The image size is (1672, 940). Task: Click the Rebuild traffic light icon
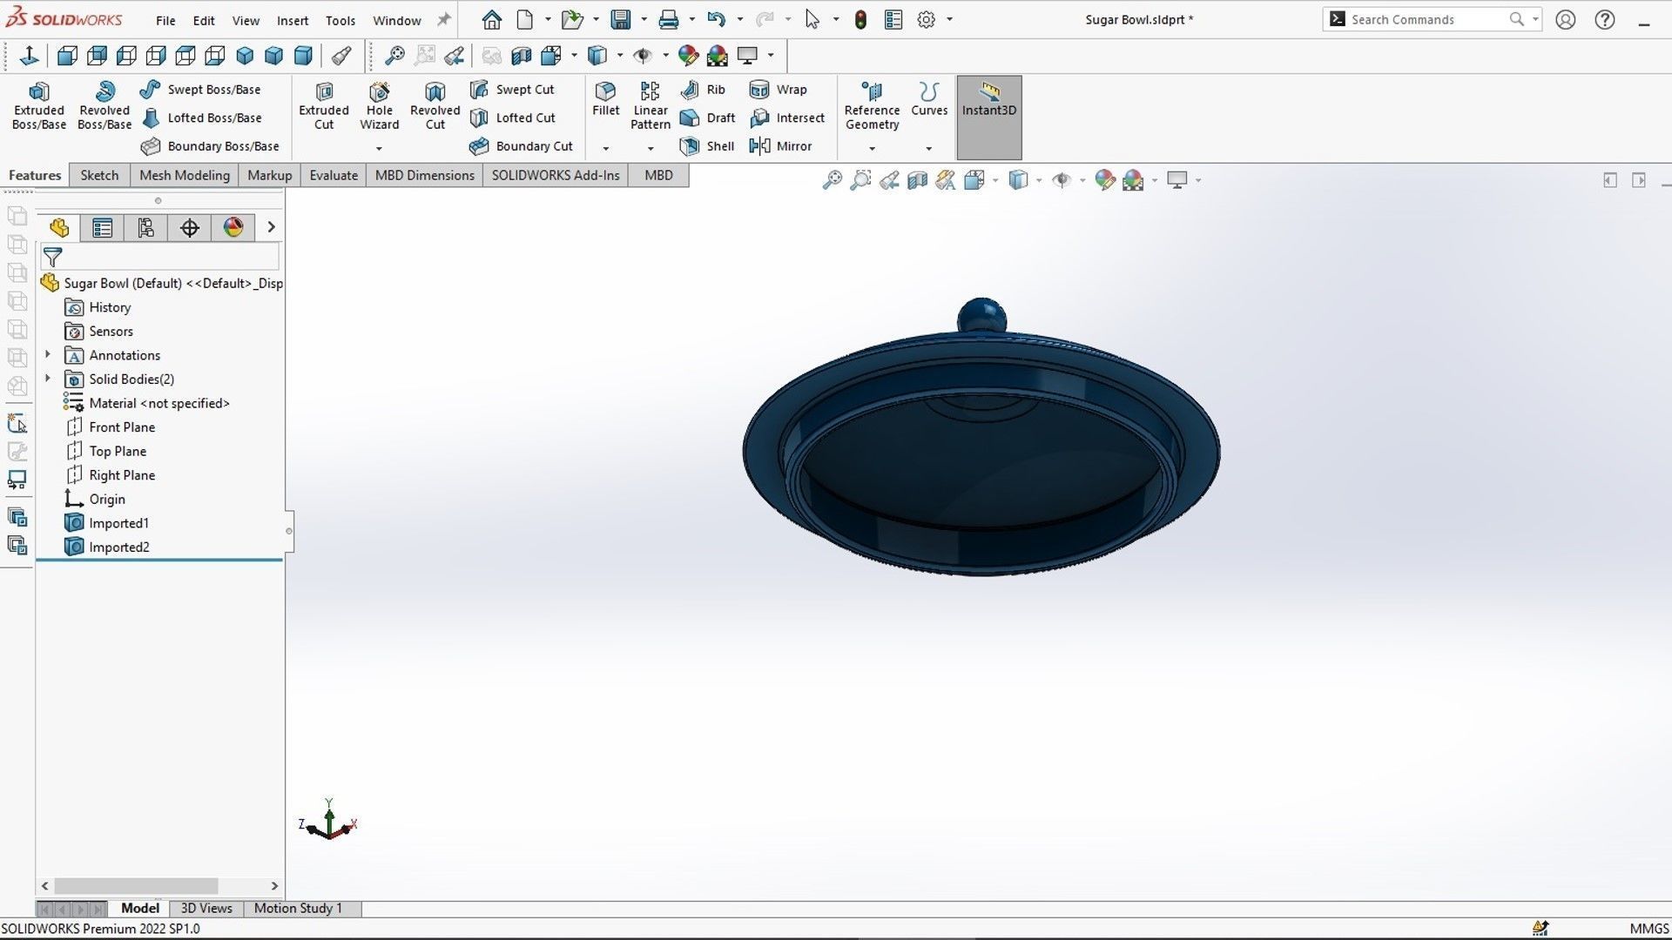point(860,20)
